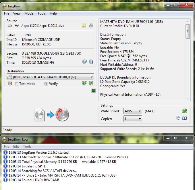Click the disc info scroll up arrow
This screenshot has height=190, width=195.
(x=188, y=22)
